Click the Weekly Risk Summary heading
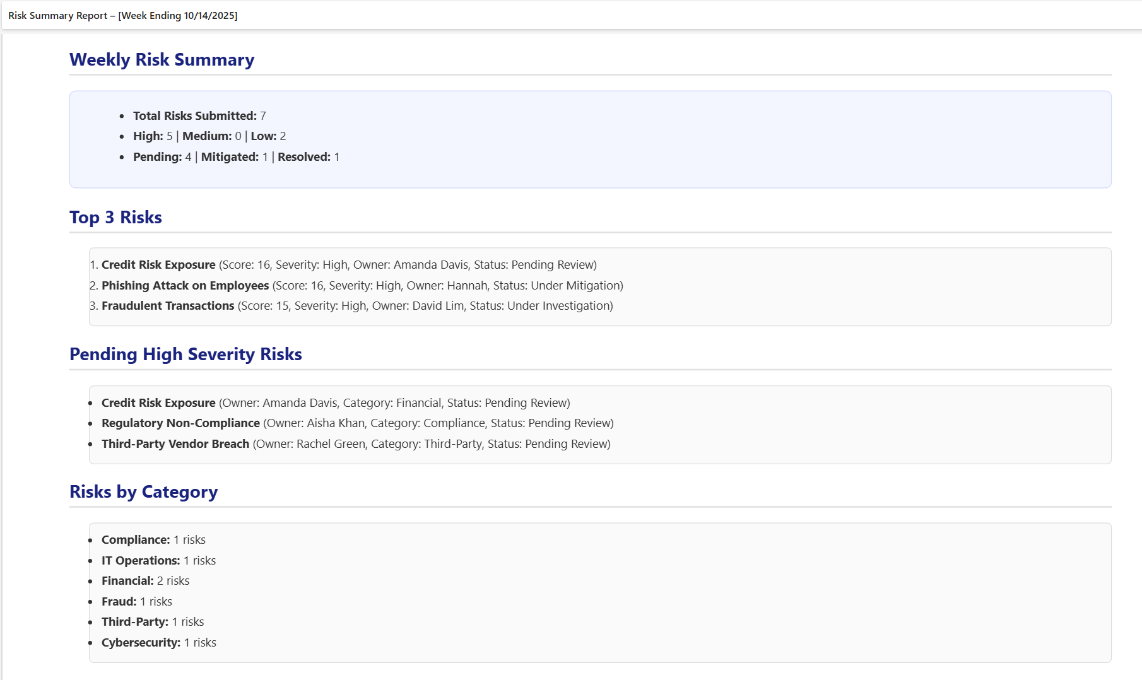Screen dimensions: 1142x680 coord(162,60)
